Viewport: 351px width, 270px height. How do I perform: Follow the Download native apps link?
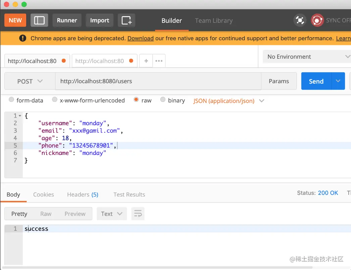(141, 38)
